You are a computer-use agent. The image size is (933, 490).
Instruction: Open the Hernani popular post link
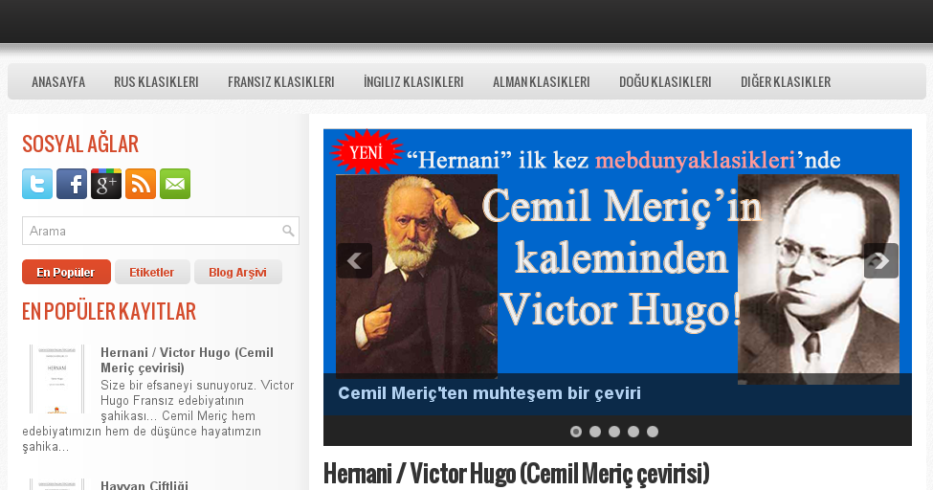click(x=187, y=360)
